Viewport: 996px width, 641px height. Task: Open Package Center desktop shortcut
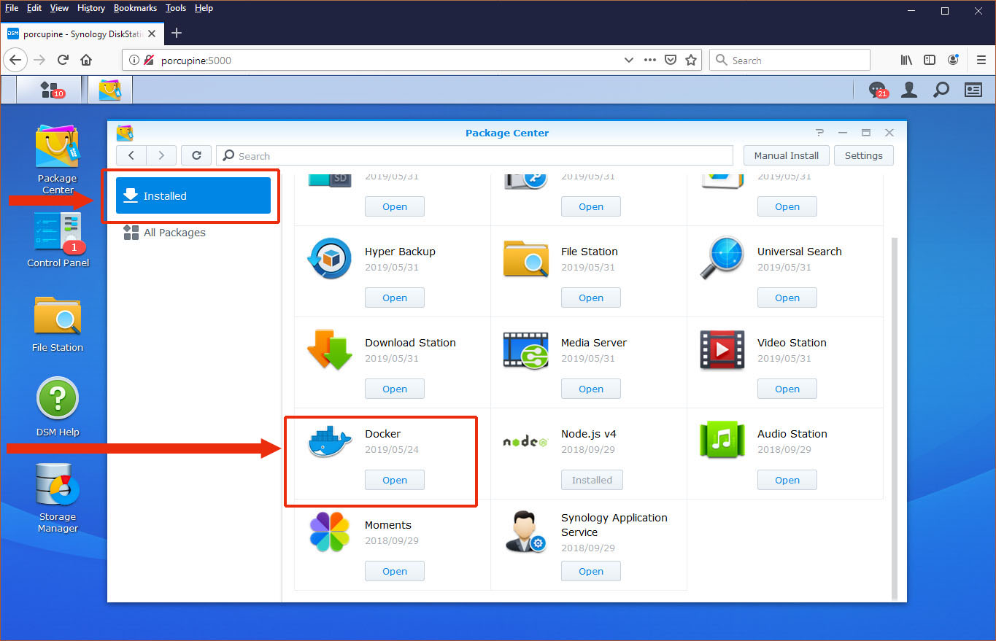point(57,158)
